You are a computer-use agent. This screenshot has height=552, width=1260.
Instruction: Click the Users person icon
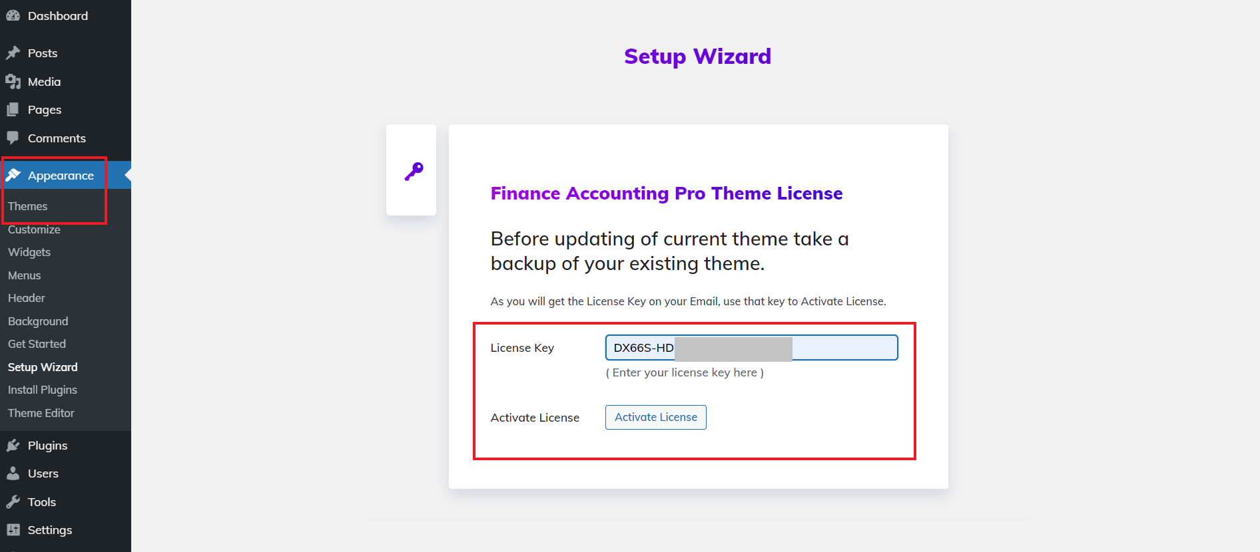(14, 473)
